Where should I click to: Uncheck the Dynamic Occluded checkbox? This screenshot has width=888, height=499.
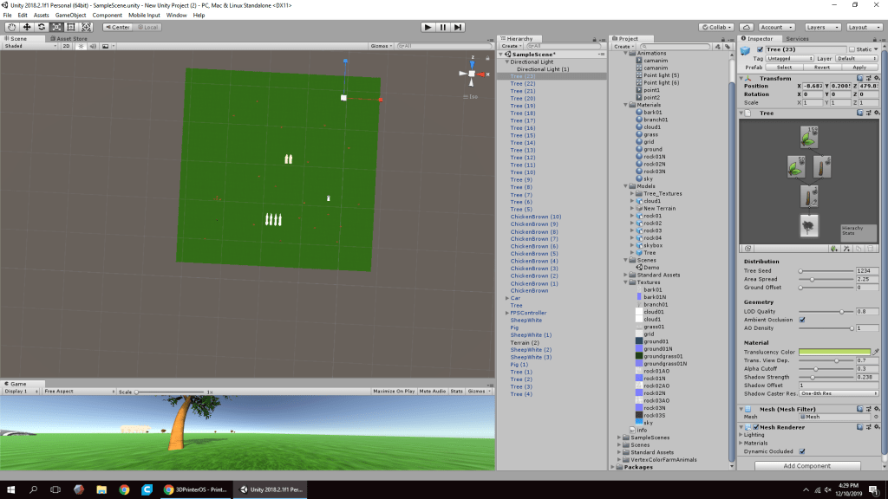[801, 451]
